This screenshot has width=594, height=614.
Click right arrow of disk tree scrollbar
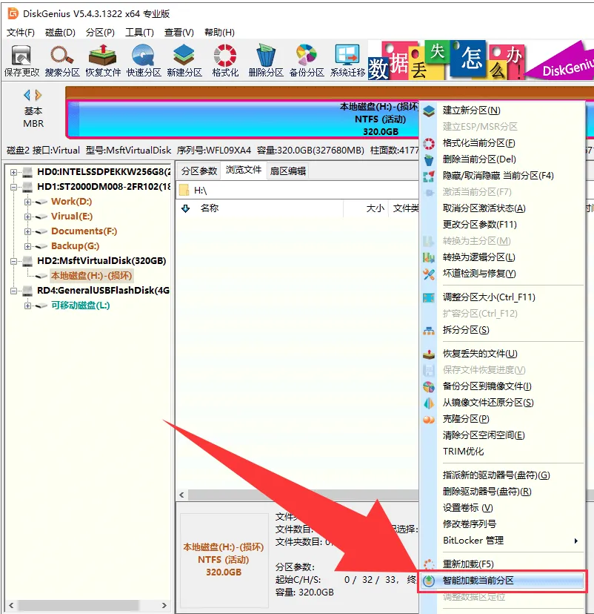164,606
